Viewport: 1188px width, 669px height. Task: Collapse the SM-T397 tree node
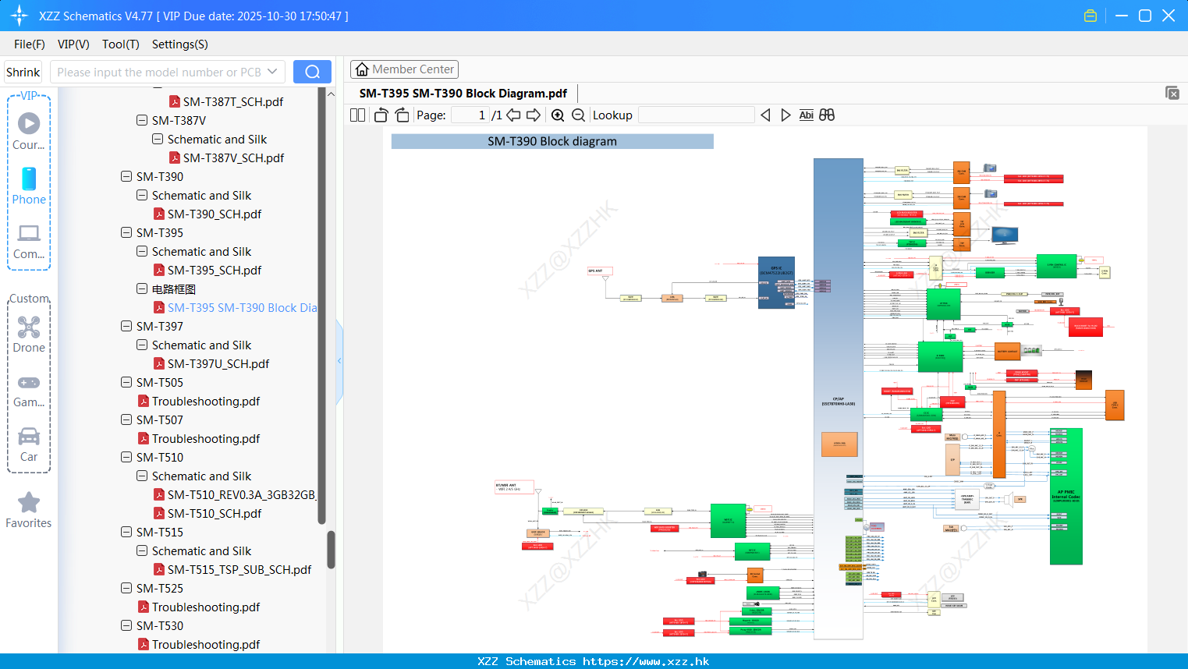[x=126, y=326]
